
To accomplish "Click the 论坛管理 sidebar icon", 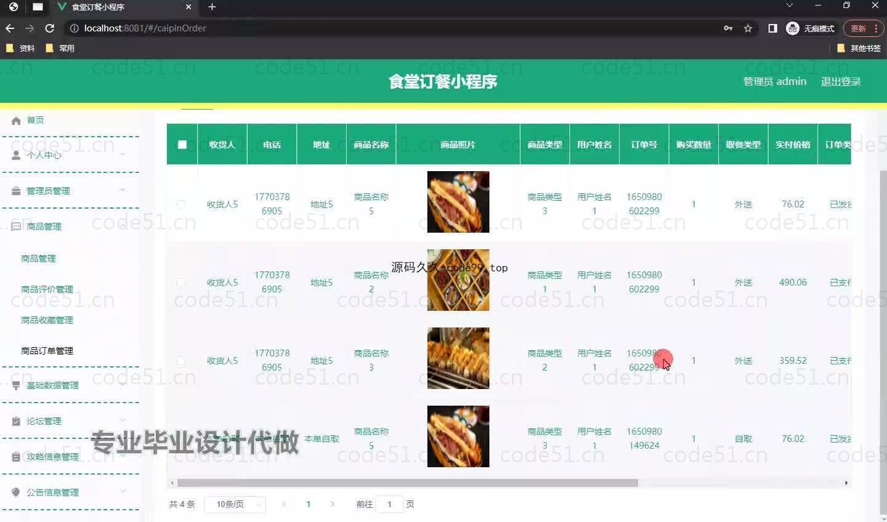I will pos(16,421).
